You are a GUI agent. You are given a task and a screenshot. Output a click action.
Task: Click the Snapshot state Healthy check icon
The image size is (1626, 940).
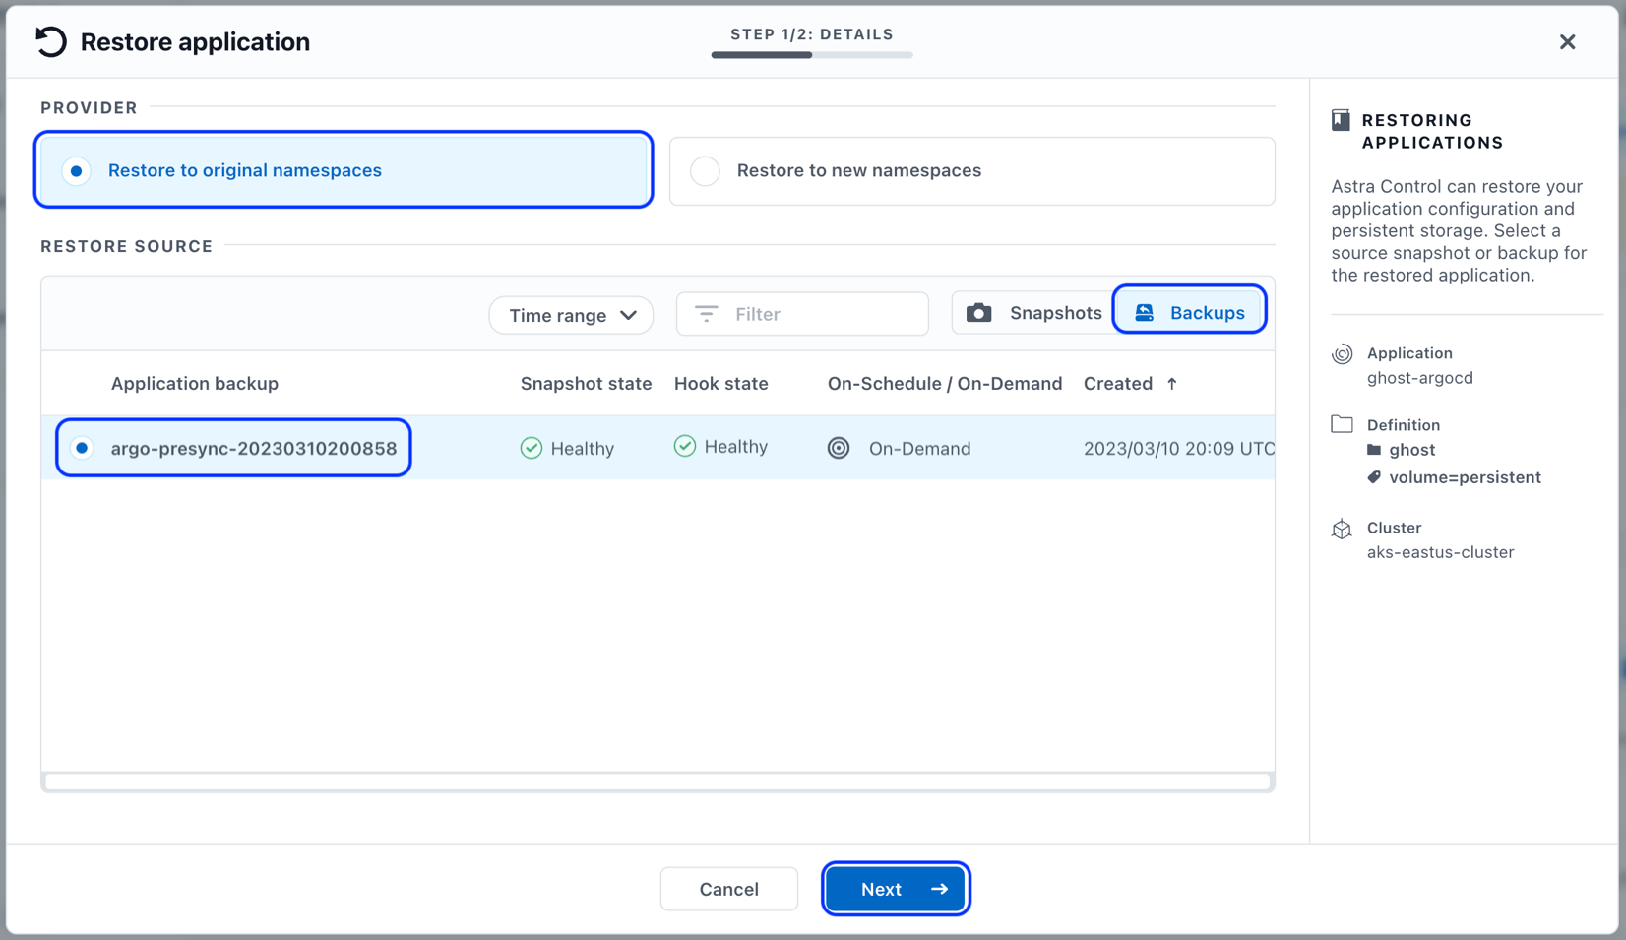click(532, 448)
